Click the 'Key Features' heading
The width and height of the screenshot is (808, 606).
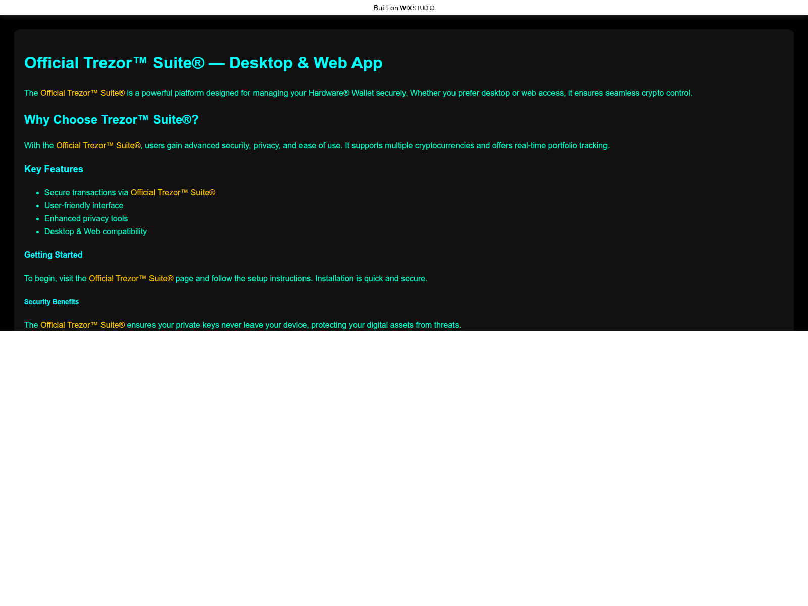coord(54,169)
